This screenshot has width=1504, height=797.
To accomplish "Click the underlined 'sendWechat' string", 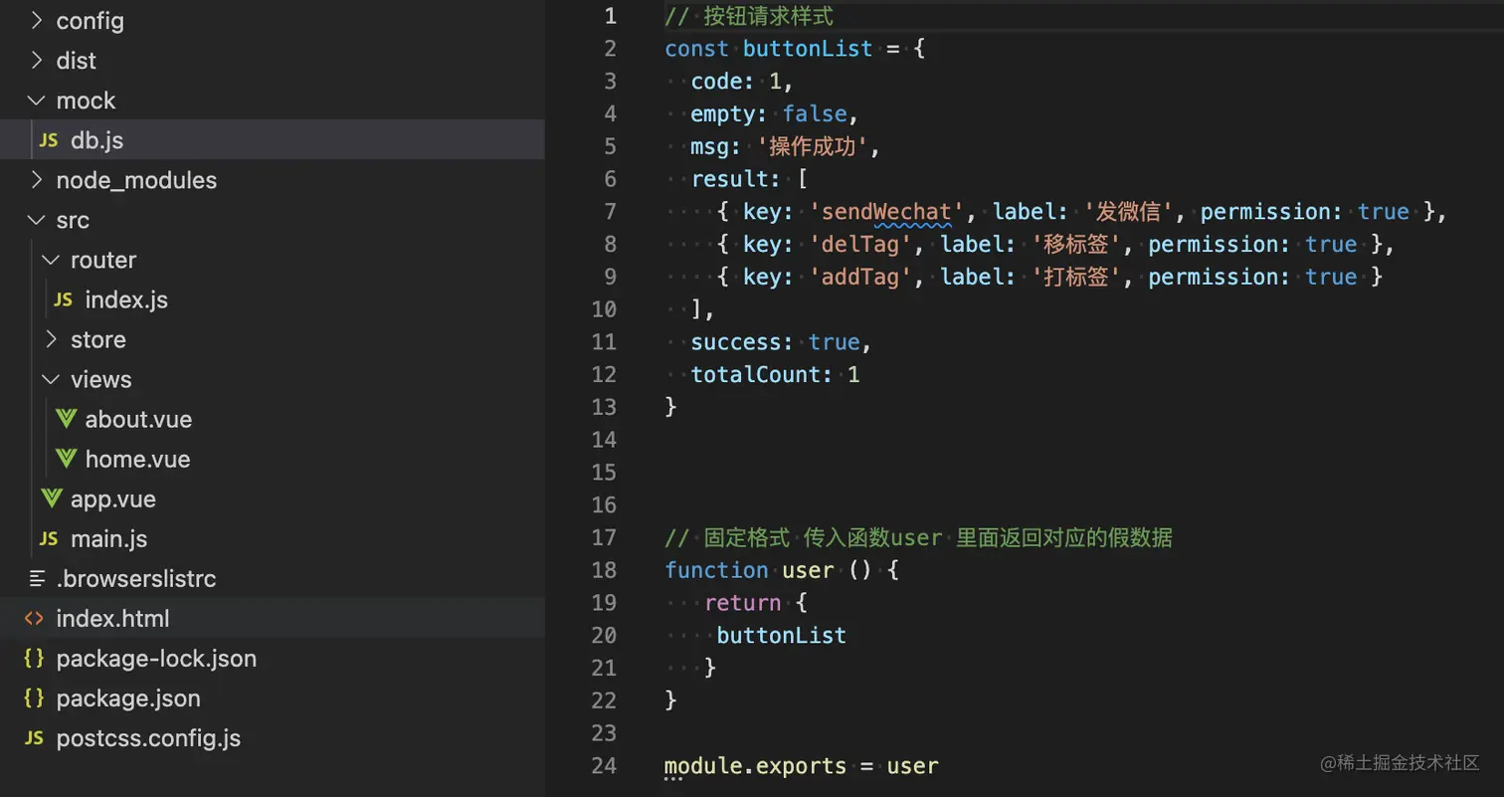I will pyautogui.click(x=888, y=212).
